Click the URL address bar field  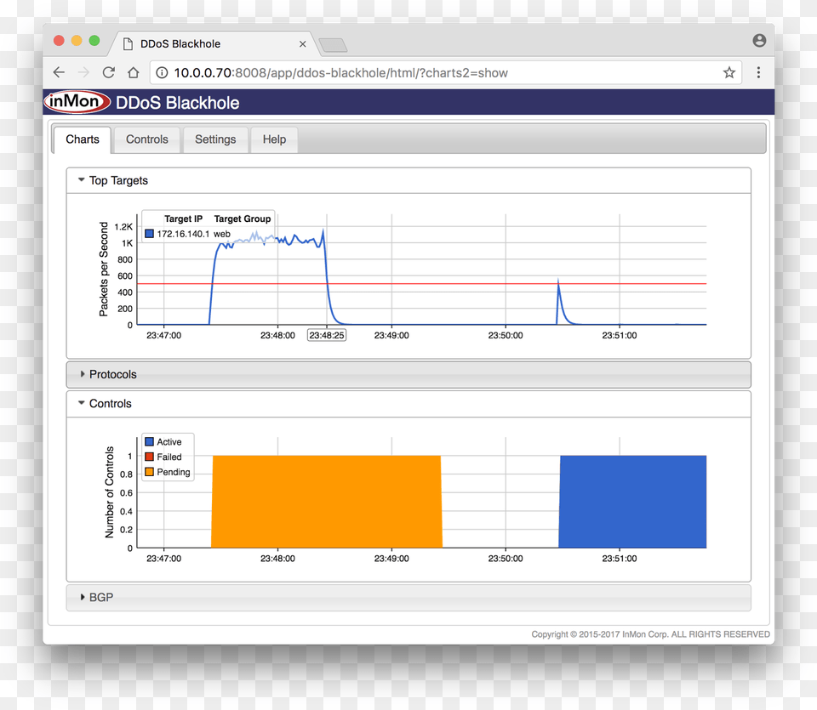[x=426, y=73]
